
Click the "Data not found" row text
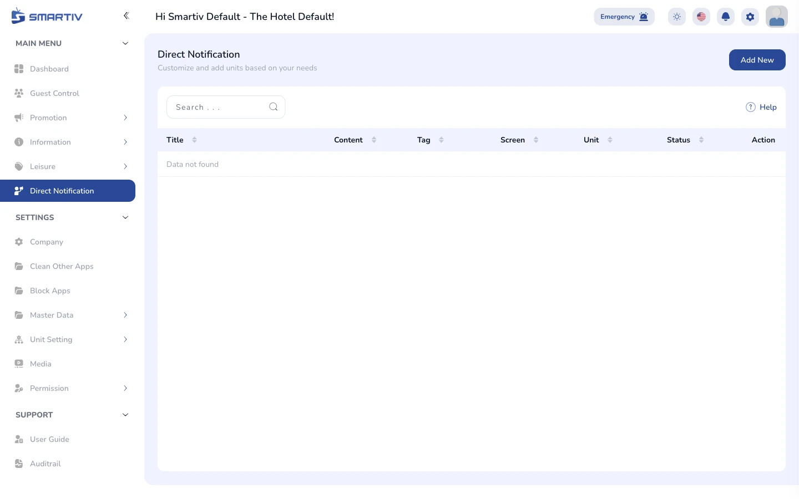(x=193, y=164)
